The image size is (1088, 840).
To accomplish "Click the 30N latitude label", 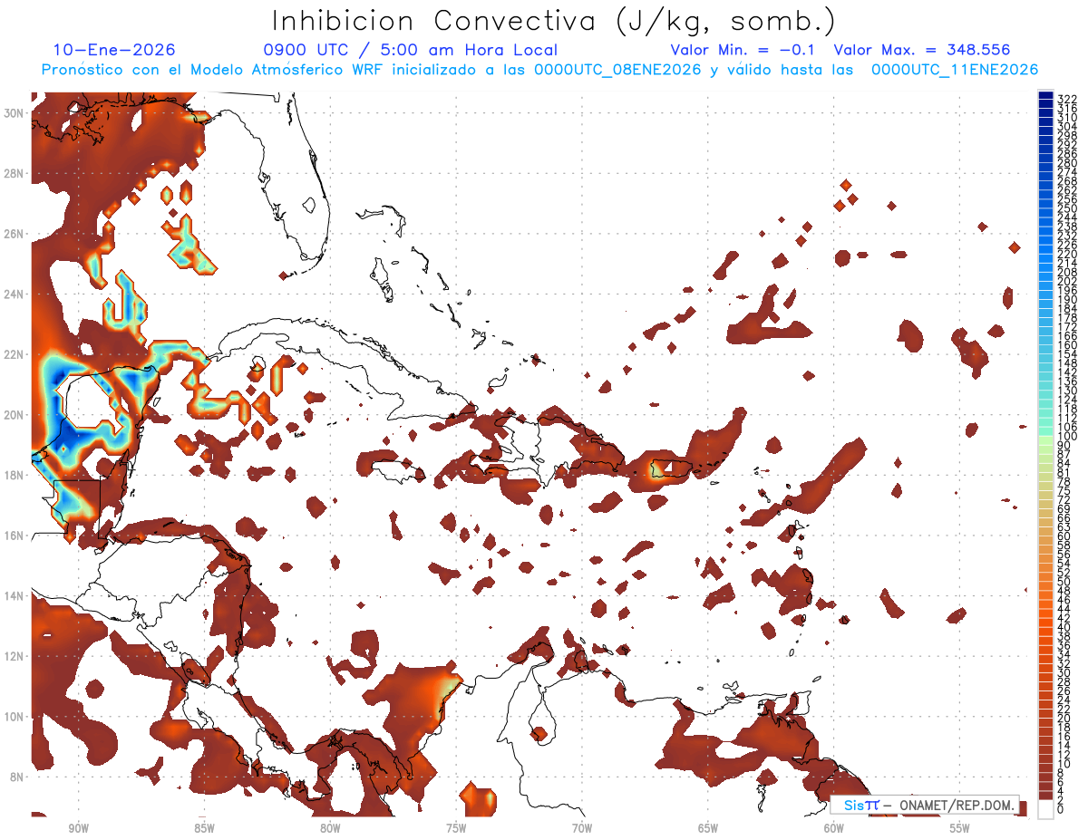I will [x=15, y=113].
